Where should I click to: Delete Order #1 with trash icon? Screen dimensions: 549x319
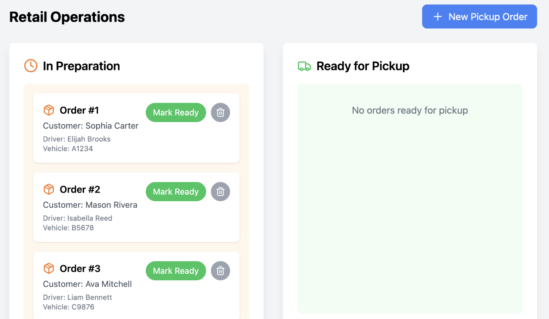pos(221,113)
